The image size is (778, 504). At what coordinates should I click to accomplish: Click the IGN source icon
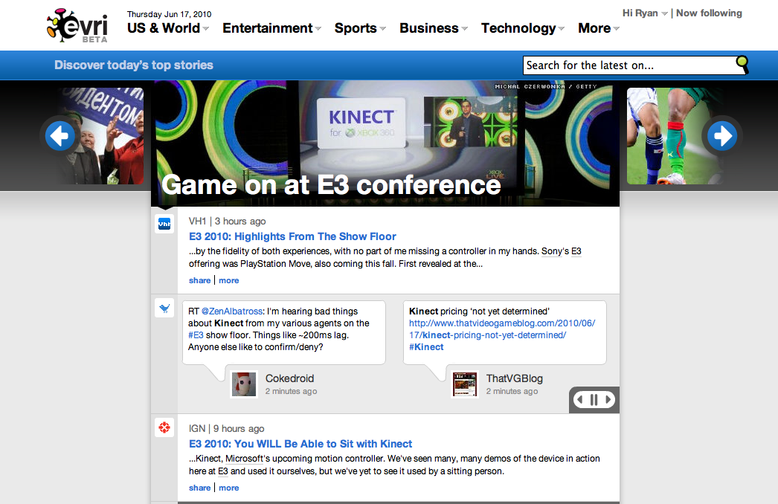coord(164,427)
